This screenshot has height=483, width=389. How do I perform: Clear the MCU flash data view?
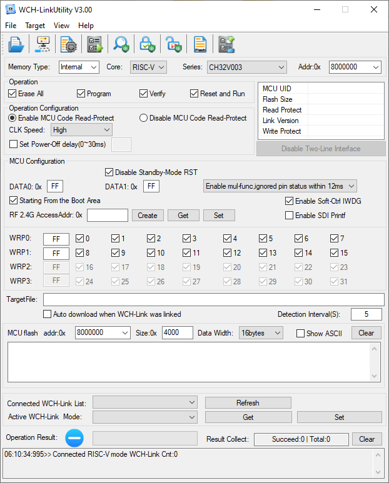(366, 333)
